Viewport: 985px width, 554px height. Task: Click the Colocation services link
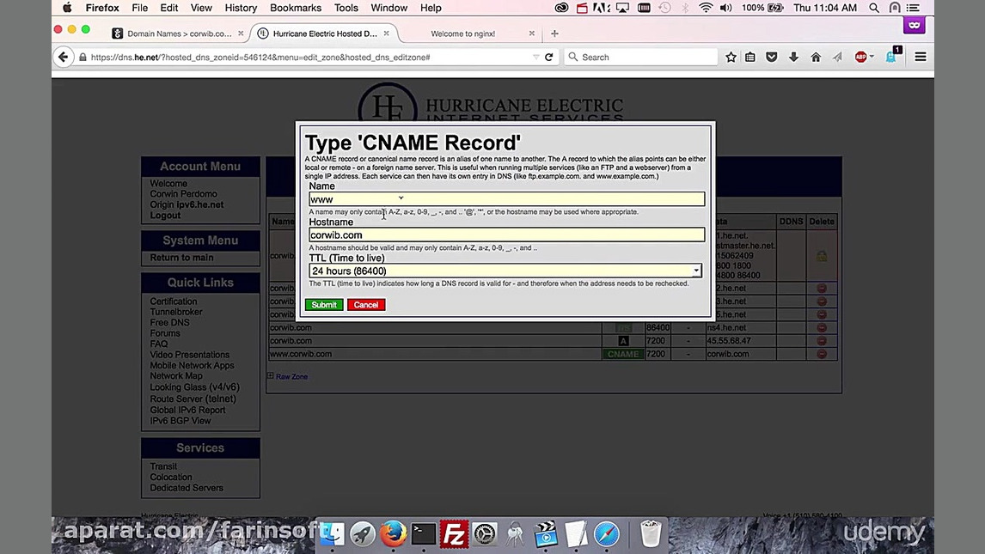pos(171,478)
